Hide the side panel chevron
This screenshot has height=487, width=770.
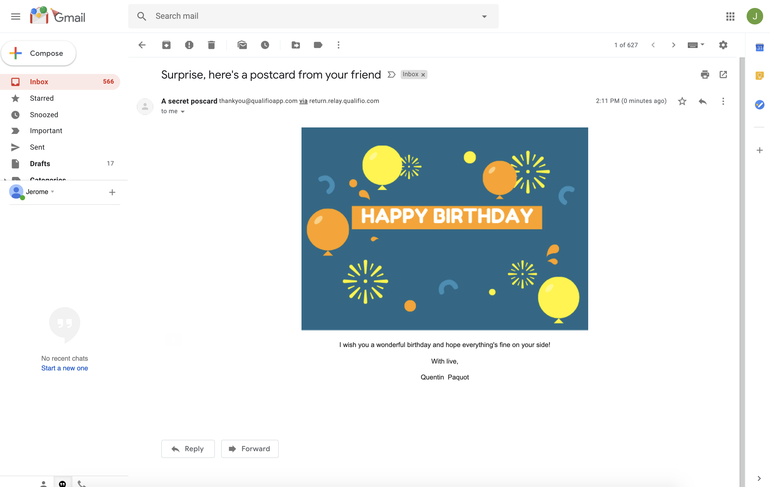click(x=759, y=478)
